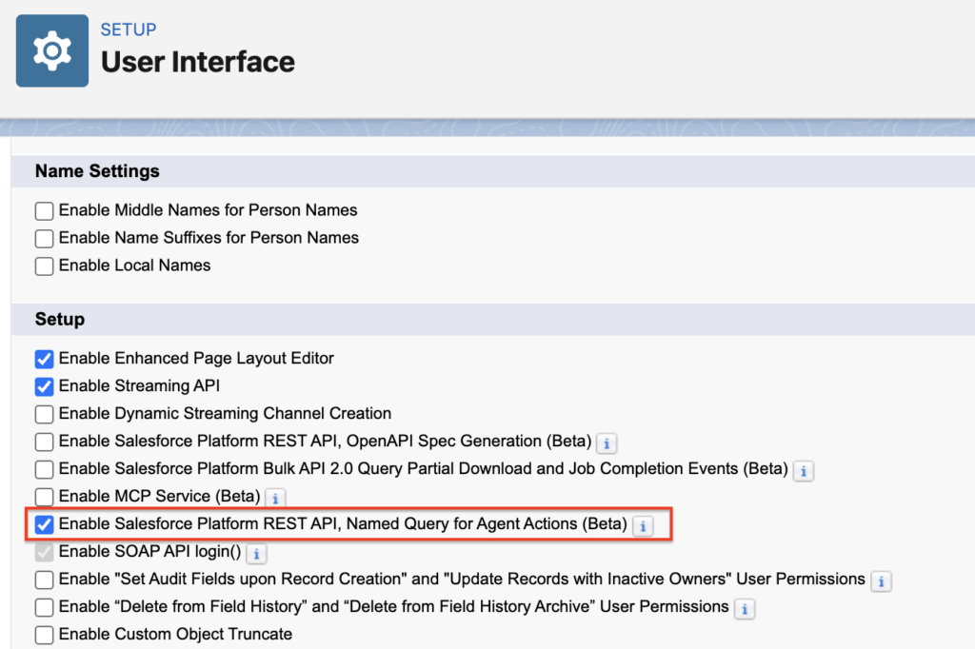Image resolution: width=975 pixels, height=649 pixels.
Task: Click the info icon beside Delete from Field History
Action: 744,607
